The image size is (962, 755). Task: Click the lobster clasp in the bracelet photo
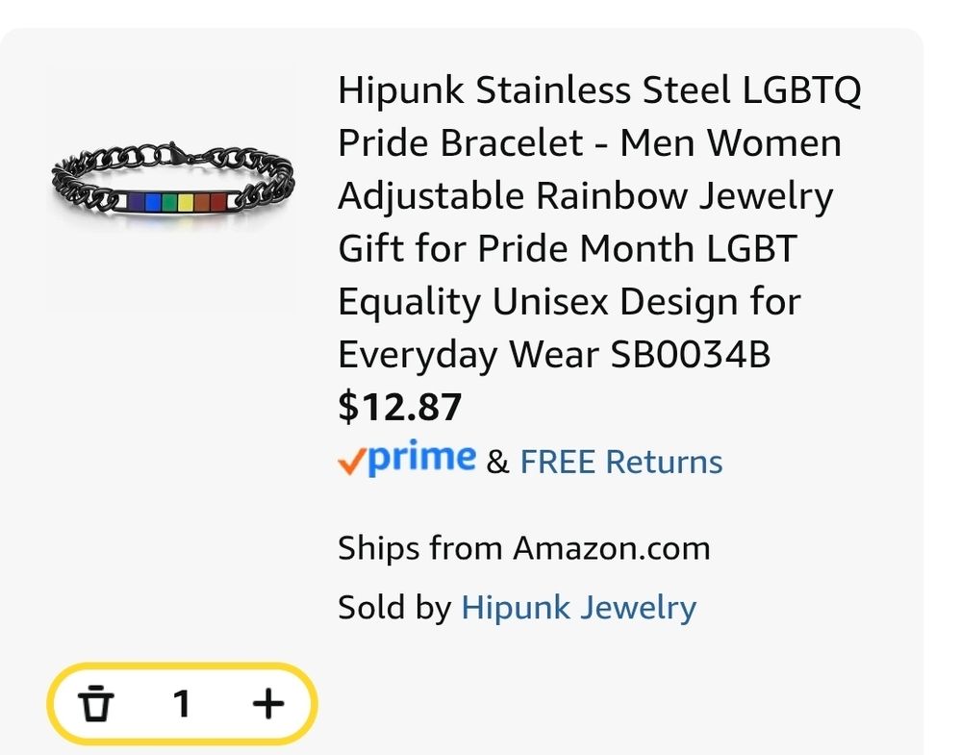pos(177,152)
